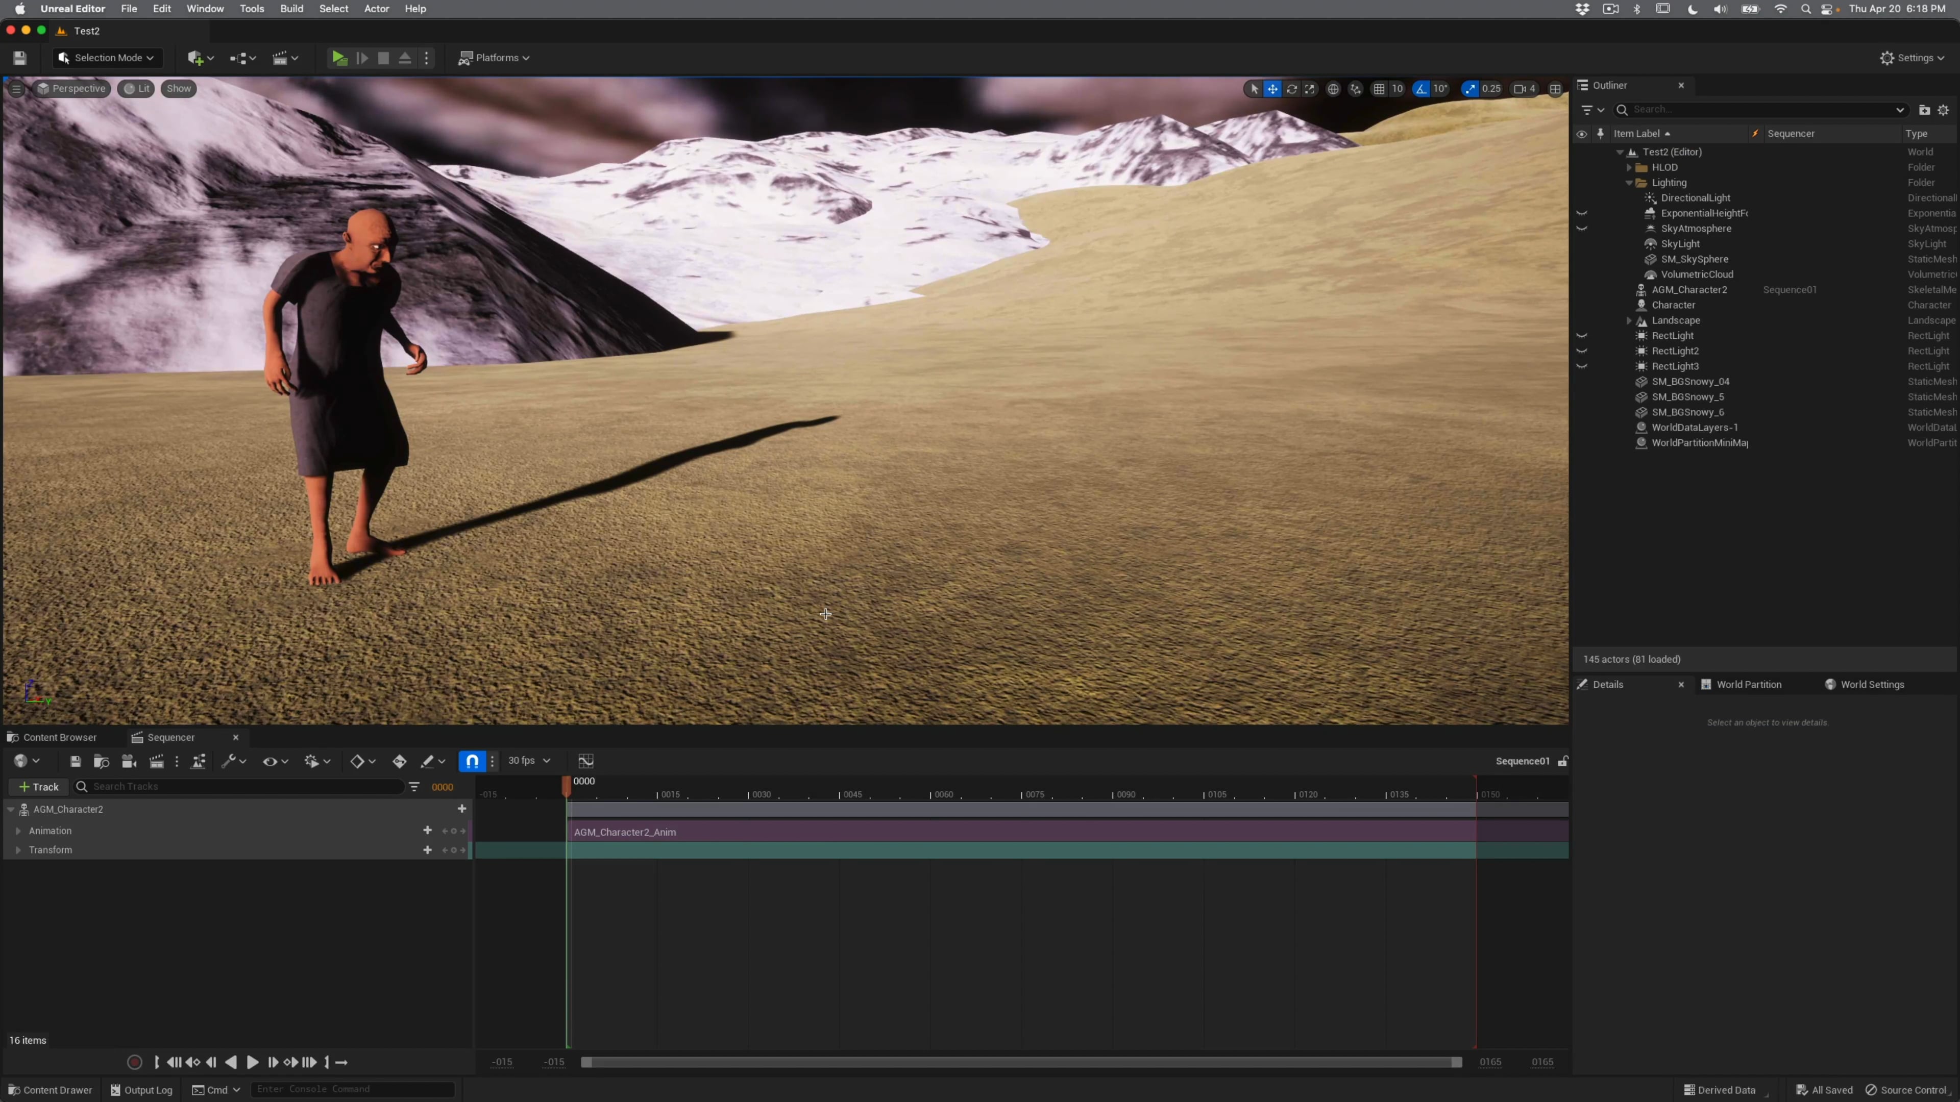Toggle visibility of SkyAtmosphere in Outliner

point(1582,229)
